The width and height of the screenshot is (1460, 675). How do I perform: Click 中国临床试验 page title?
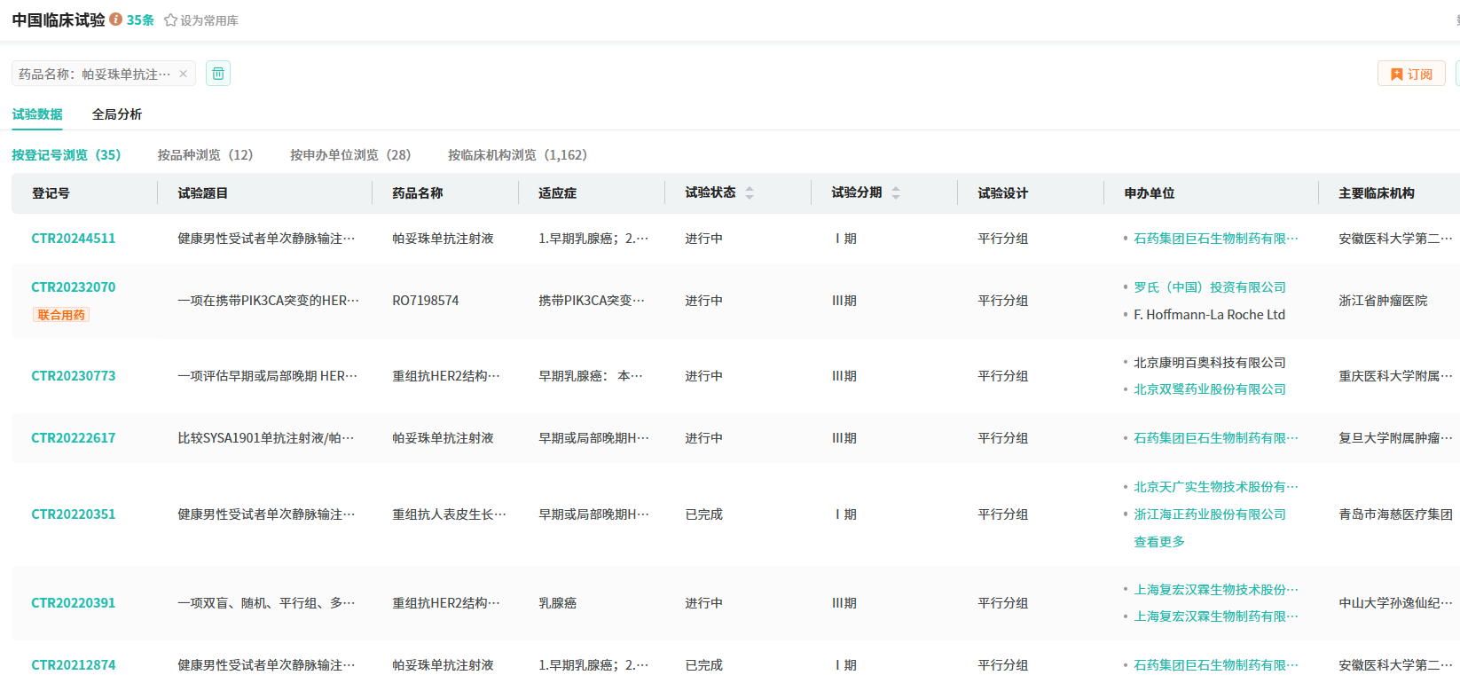coord(59,20)
